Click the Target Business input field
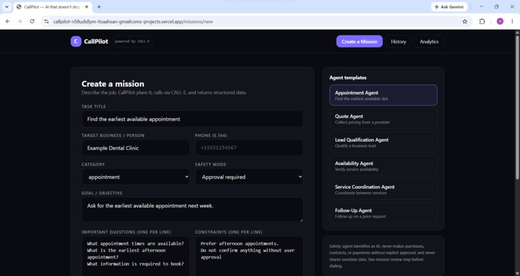The image size is (520, 276). 135,148
